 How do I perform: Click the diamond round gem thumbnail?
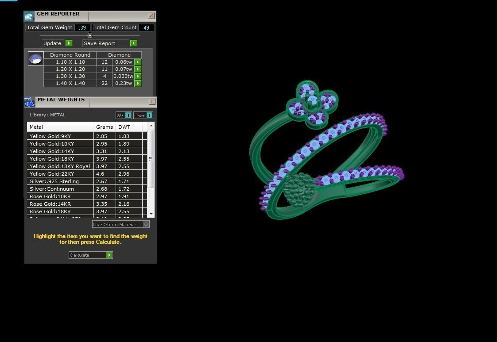[35, 58]
